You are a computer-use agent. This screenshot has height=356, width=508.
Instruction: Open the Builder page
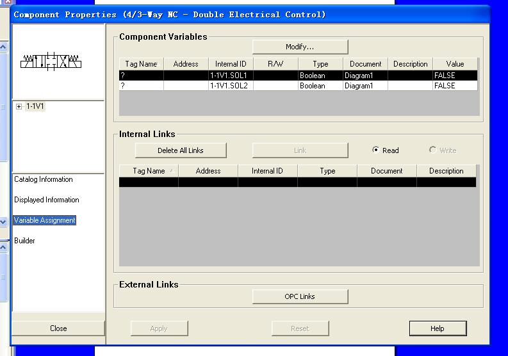[x=24, y=241]
